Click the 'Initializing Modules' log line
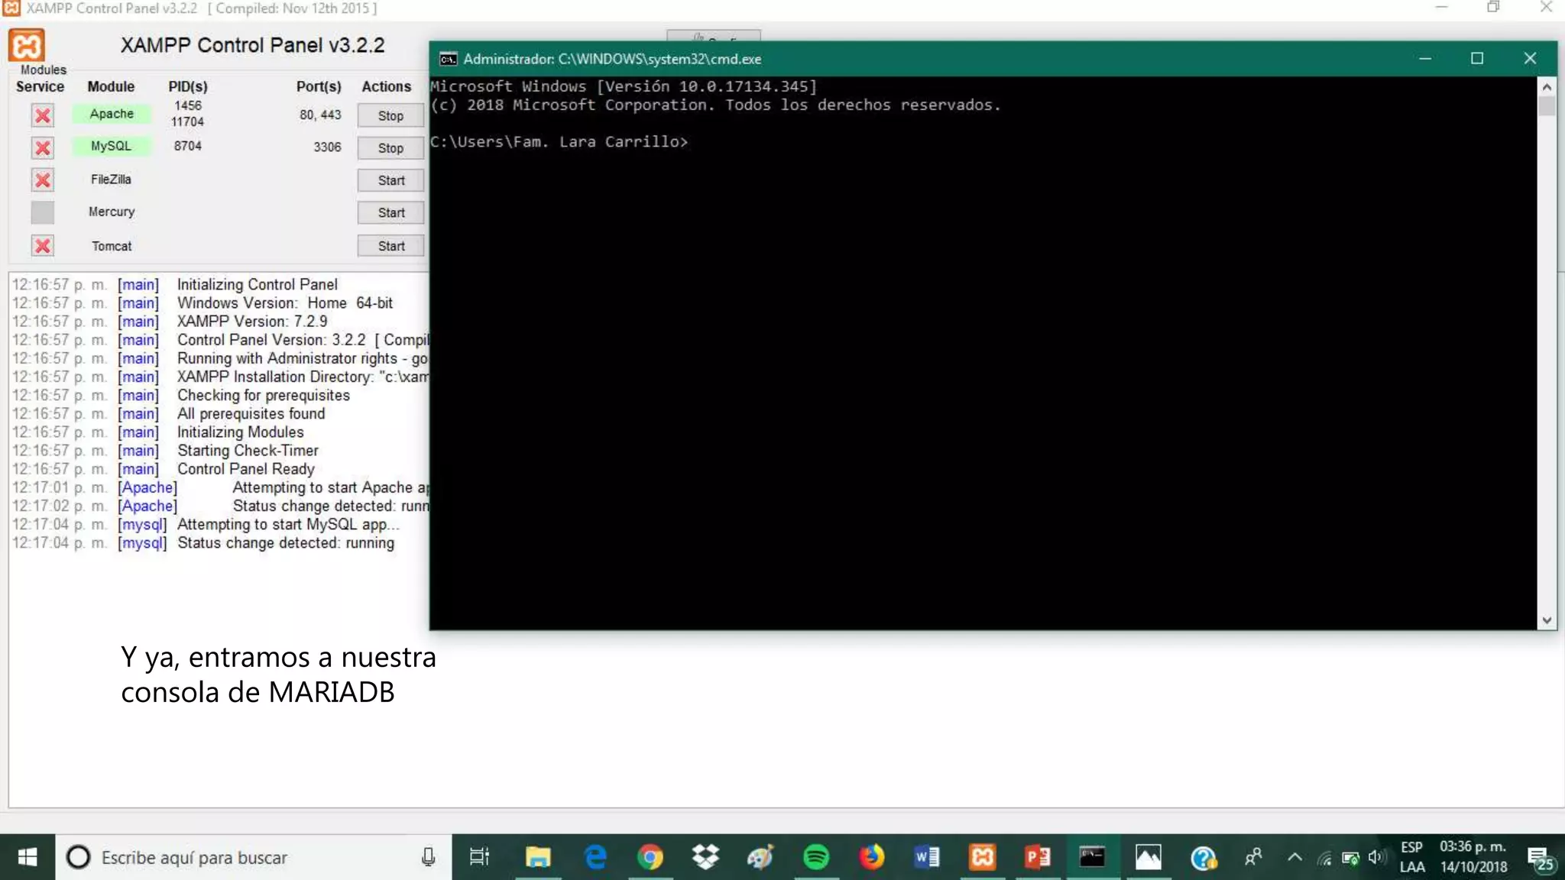Viewport: 1565px width, 880px height. (241, 432)
